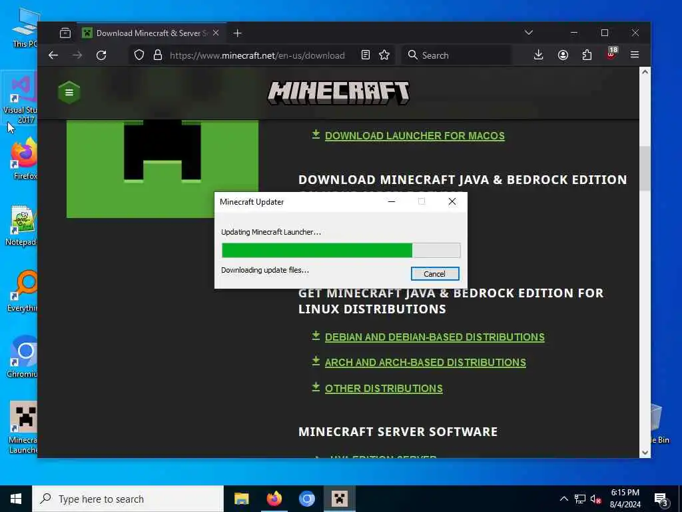Select Minecraft Launcher desktop shortcut
The width and height of the screenshot is (682, 512).
coord(23,427)
